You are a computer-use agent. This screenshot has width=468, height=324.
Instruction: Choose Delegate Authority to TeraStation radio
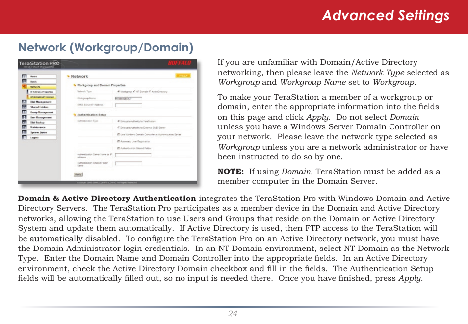tap(119, 121)
